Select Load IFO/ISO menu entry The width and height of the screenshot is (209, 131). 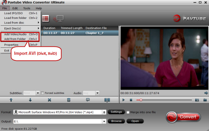[x=21, y=13]
